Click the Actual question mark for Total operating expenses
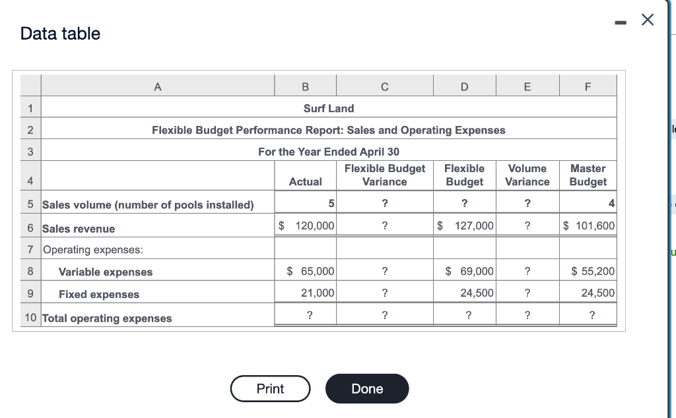 point(304,315)
